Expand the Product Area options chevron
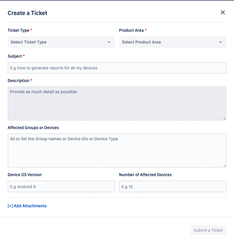 coord(220,42)
